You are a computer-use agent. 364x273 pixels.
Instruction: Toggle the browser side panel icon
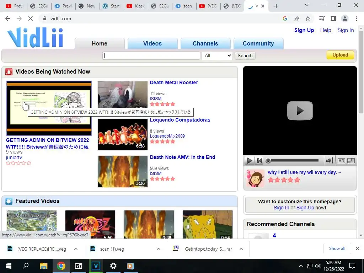(x=333, y=18)
